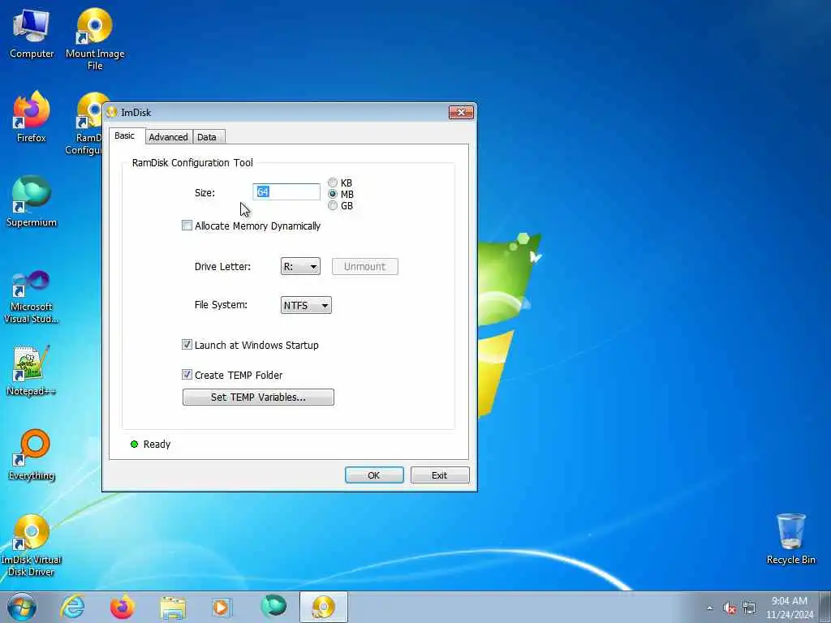The image size is (831, 623).
Task: Click Set TEMP Variables button
Action: coord(258,397)
